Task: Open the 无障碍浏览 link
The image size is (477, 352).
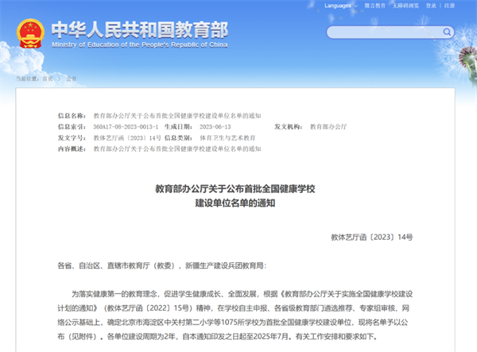Action: point(405,6)
